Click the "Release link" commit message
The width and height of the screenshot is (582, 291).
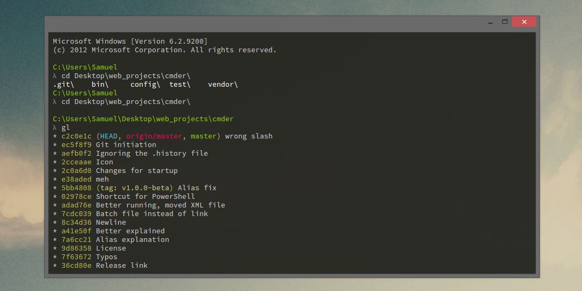122,266
